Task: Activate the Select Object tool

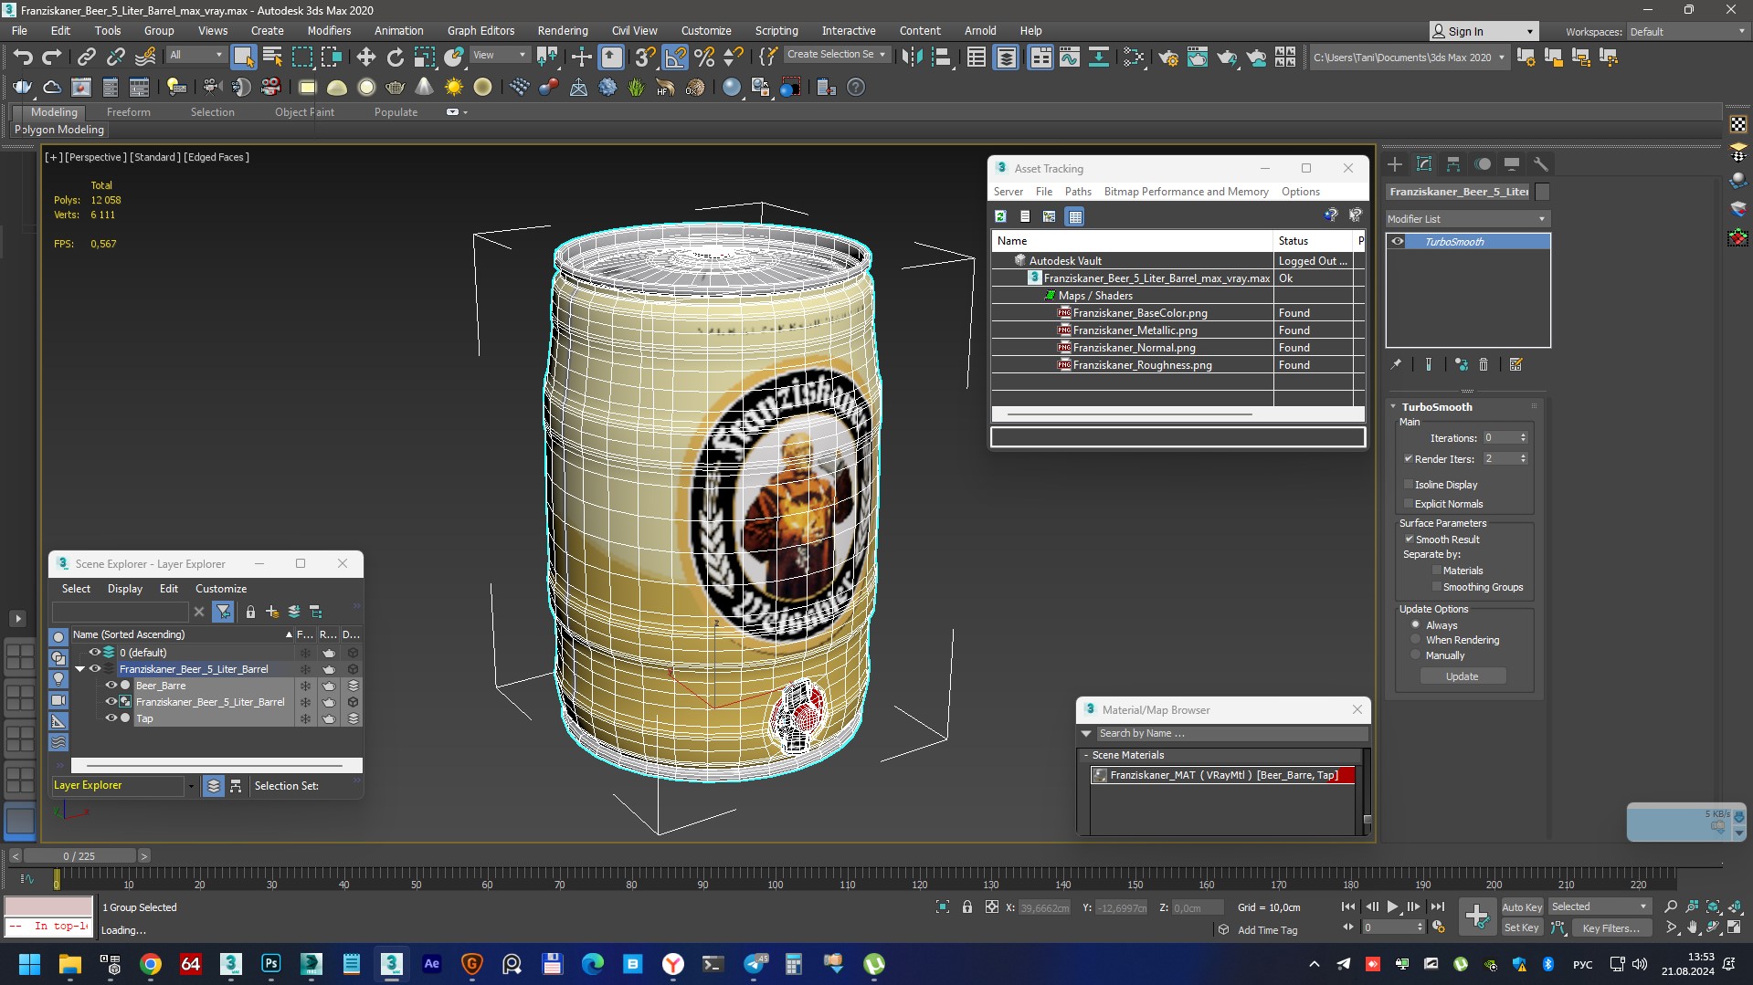Action: 243,57
